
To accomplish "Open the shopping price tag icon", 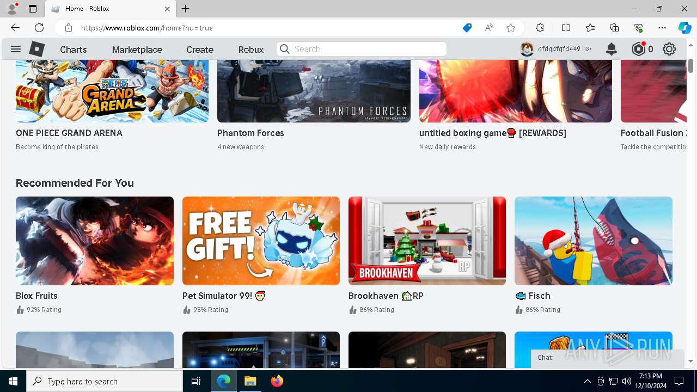I will (467, 28).
